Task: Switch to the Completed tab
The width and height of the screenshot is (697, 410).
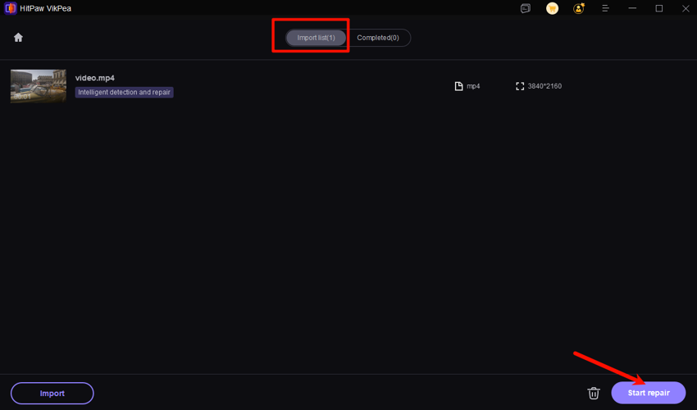Action: point(378,38)
